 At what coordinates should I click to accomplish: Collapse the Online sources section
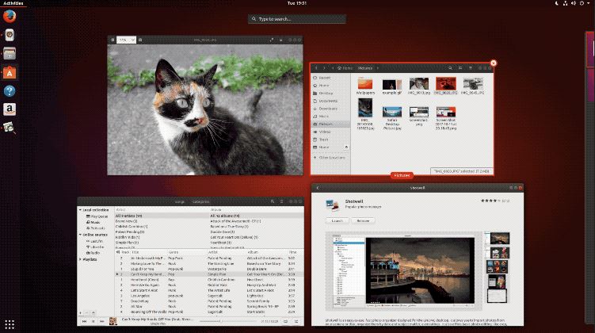click(x=80, y=235)
